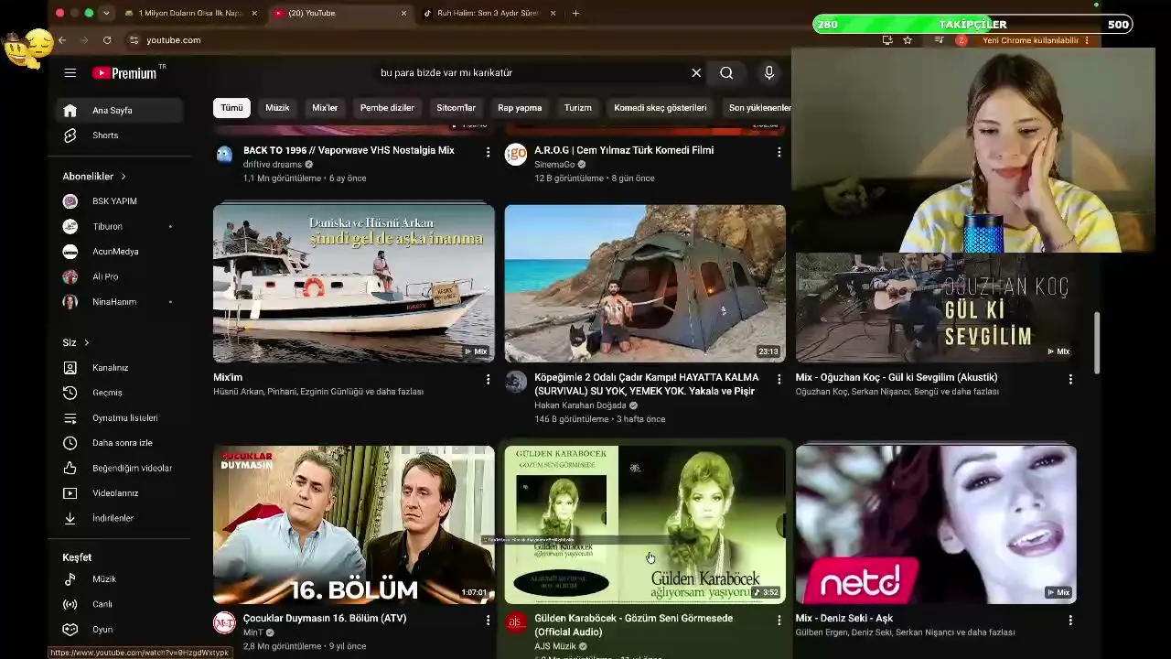
Task: Open options for Gülden Karaböcek video
Action: pos(779,620)
